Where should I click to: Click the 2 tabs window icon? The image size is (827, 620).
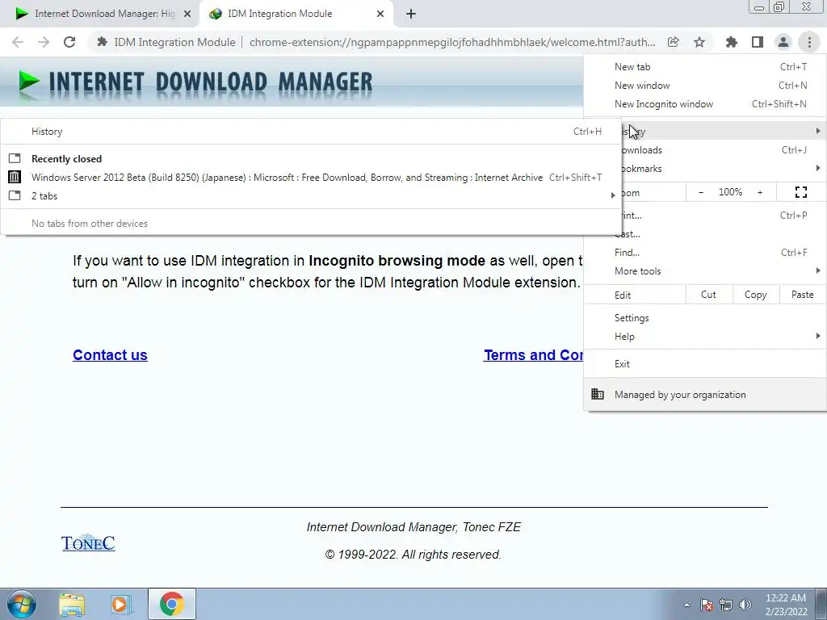15,195
